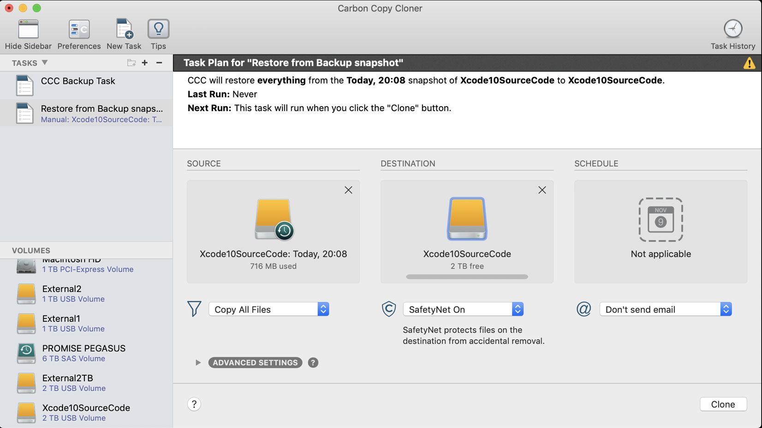Click the Clone button

tap(723, 404)
